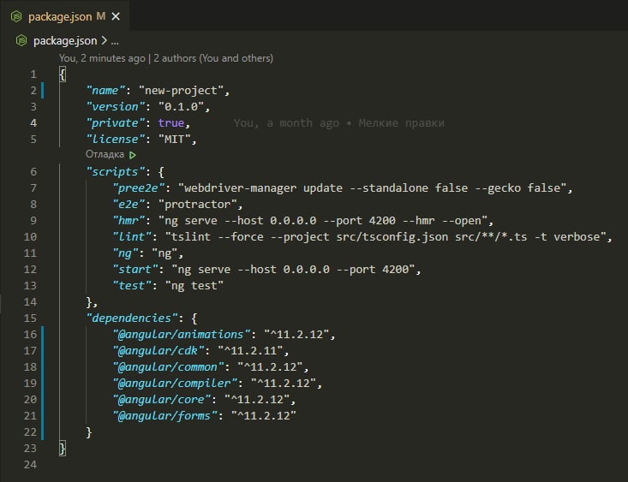This screenshot has height=482, width=628.
Task: Click the "e2e" script key
Action: [129, 205]
